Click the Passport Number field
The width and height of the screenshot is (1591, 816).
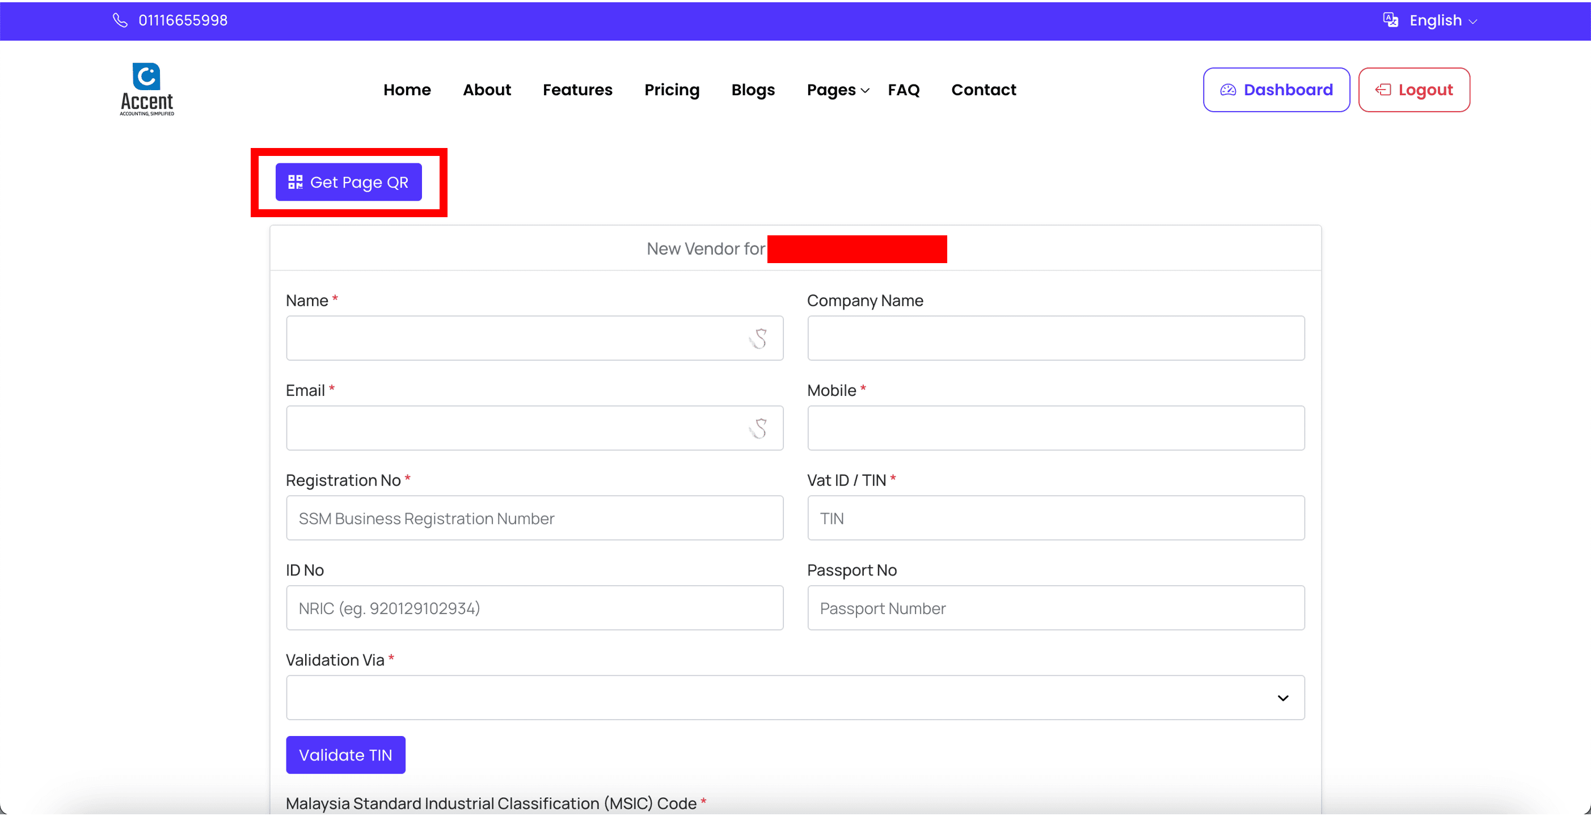pos(1056,608)
